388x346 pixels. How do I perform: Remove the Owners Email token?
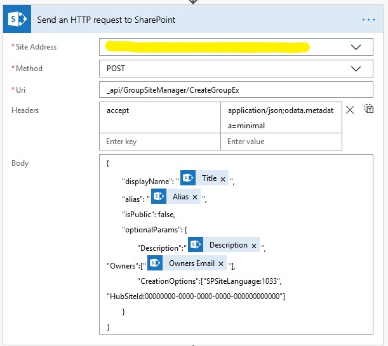[221, 264]
